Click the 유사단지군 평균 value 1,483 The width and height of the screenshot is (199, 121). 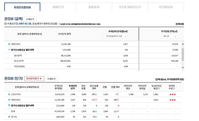pyautogui.click(x=156, y=94)
